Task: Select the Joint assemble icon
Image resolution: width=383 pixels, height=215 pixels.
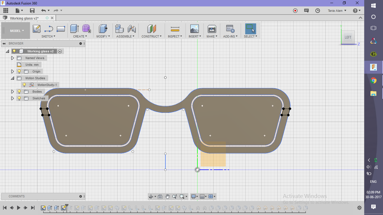Action: [131, 29]
